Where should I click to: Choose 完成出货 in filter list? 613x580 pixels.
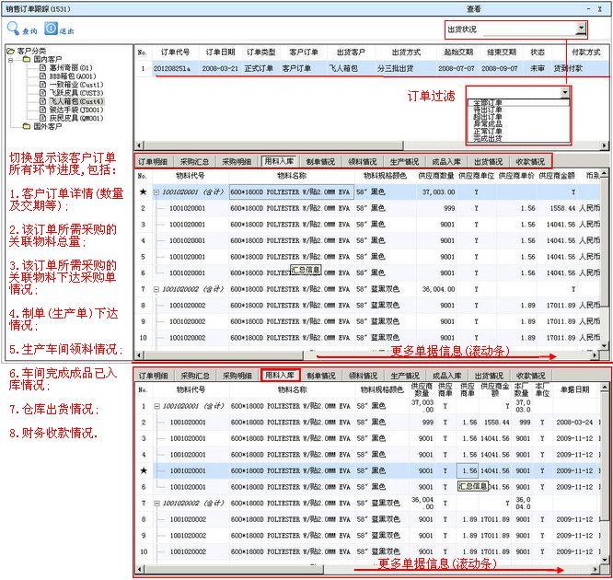pos(488,138)
